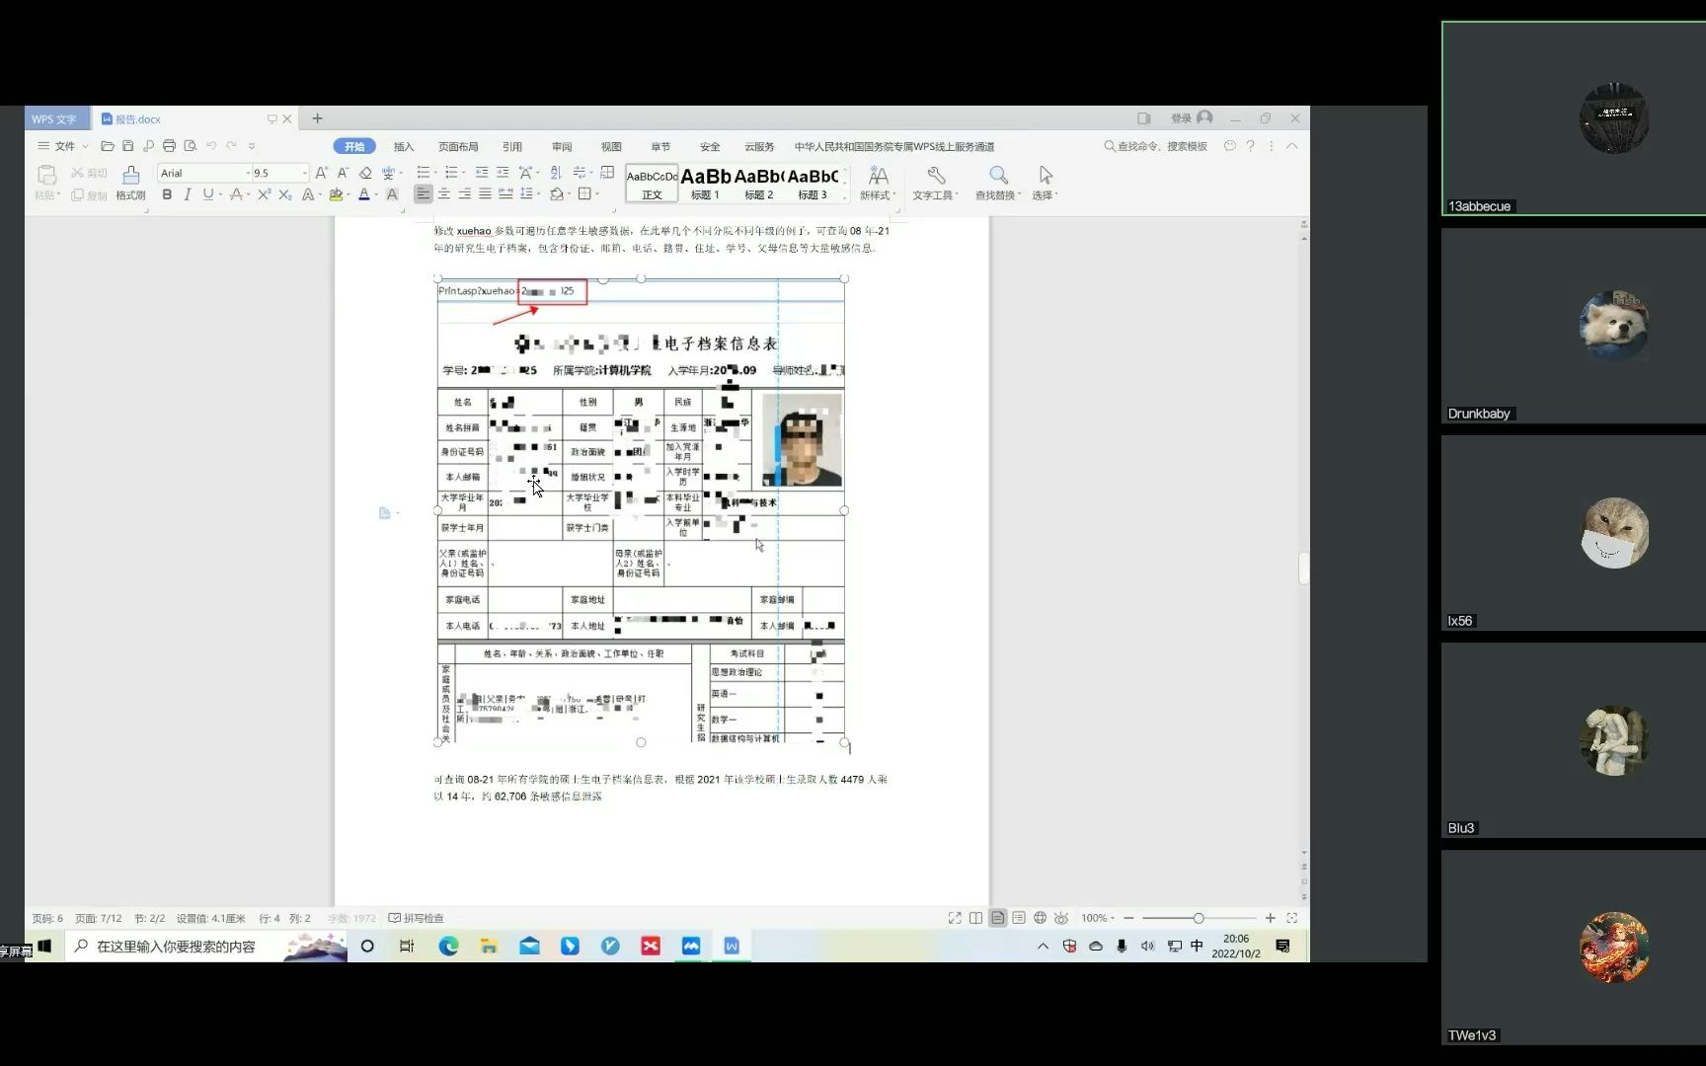The image size is (1706, 1066).
Task: Expand the highlight color dropdown arrow
Action: pos(349,195)
